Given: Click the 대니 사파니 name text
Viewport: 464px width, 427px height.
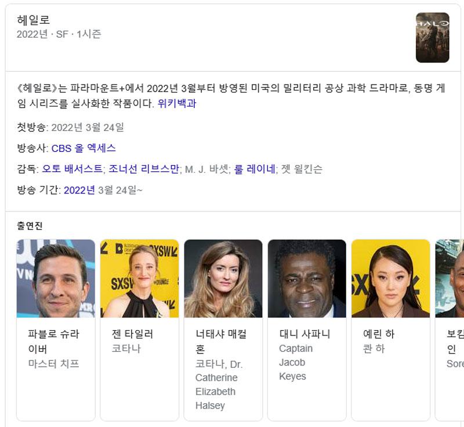Looking at the screenshot, I should click(304, 334).
